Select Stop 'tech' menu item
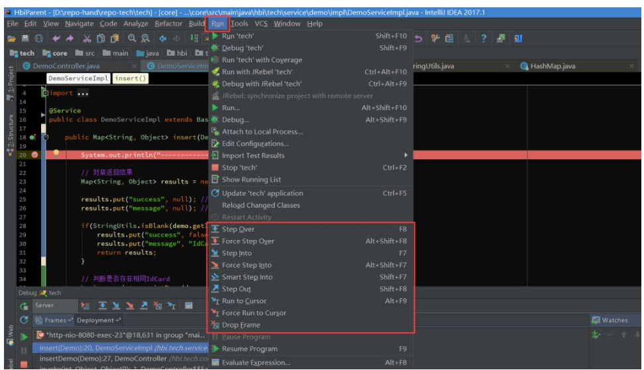Viewport: 644px width, 370px height. (x=311, y=167)
